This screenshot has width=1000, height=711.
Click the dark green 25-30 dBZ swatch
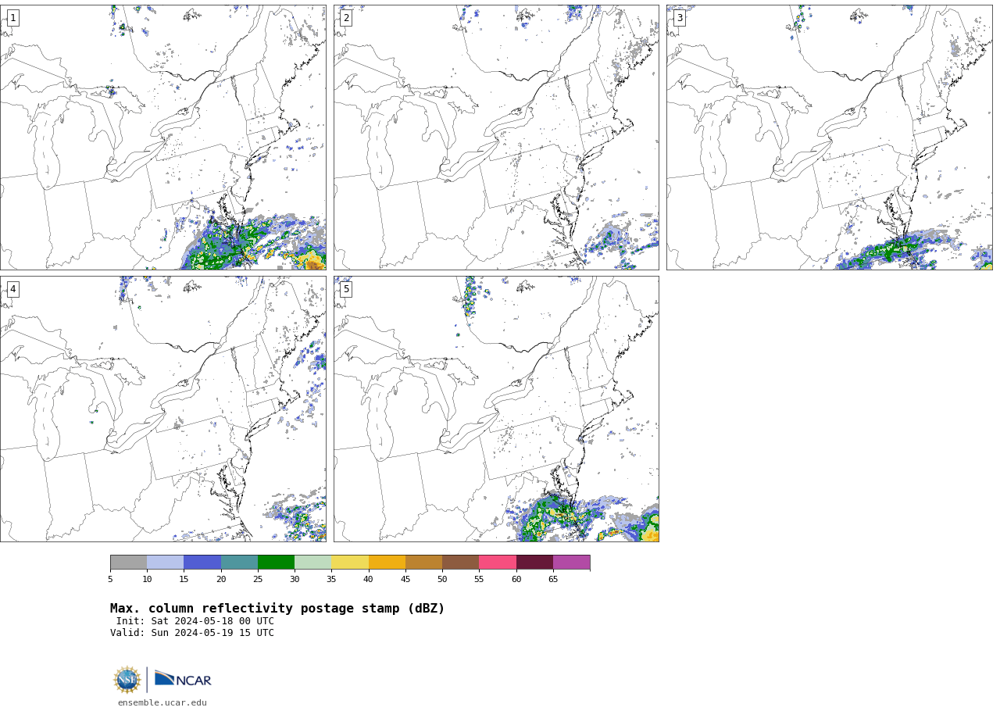[x=276, y=563]
